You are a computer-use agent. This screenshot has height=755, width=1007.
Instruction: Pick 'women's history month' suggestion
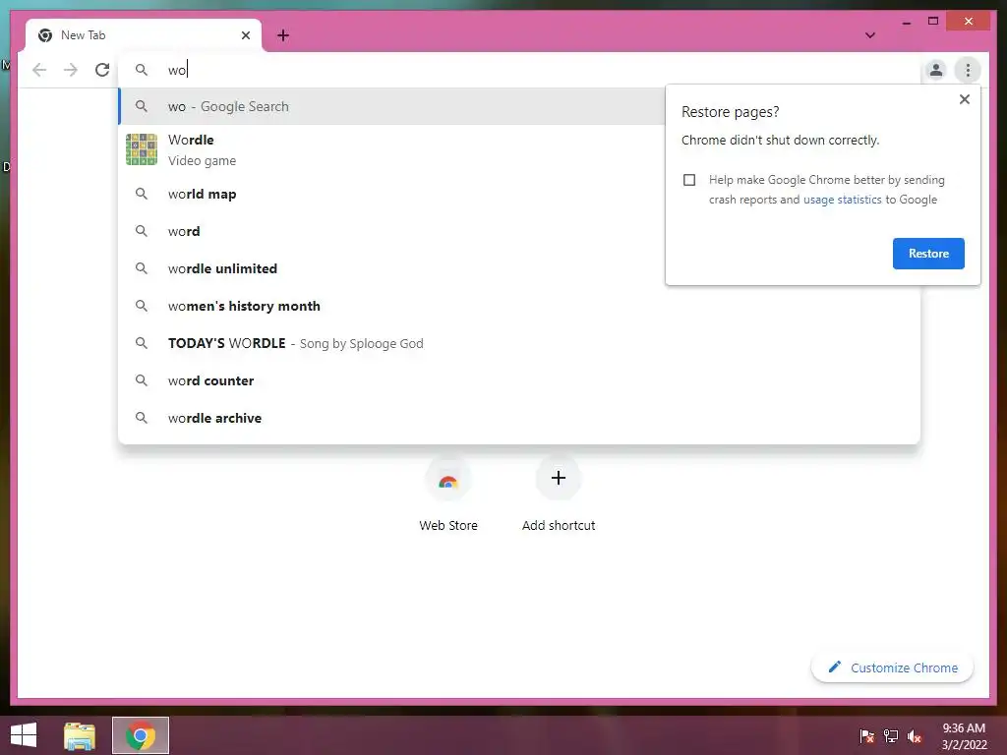coord(519,307)
